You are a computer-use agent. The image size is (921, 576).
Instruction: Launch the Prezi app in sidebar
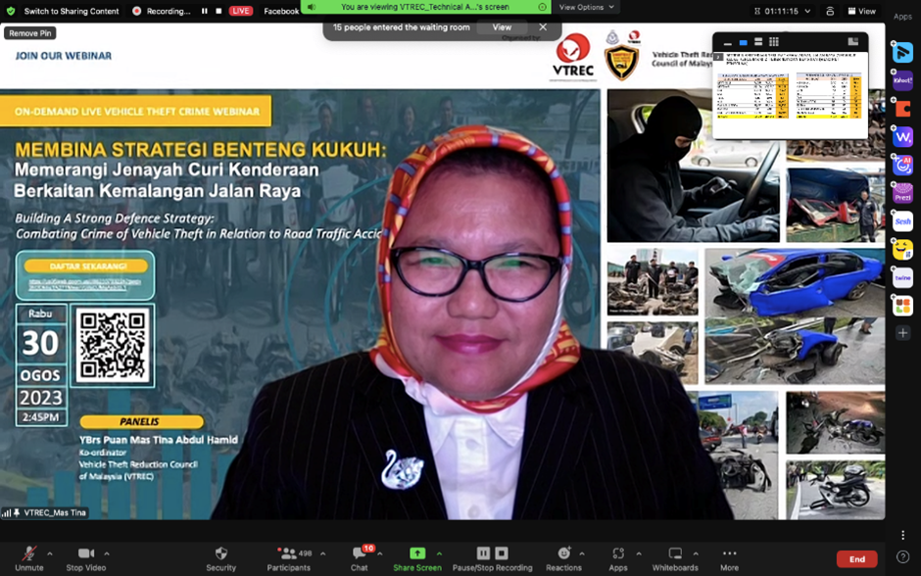[x=902, y=194]
